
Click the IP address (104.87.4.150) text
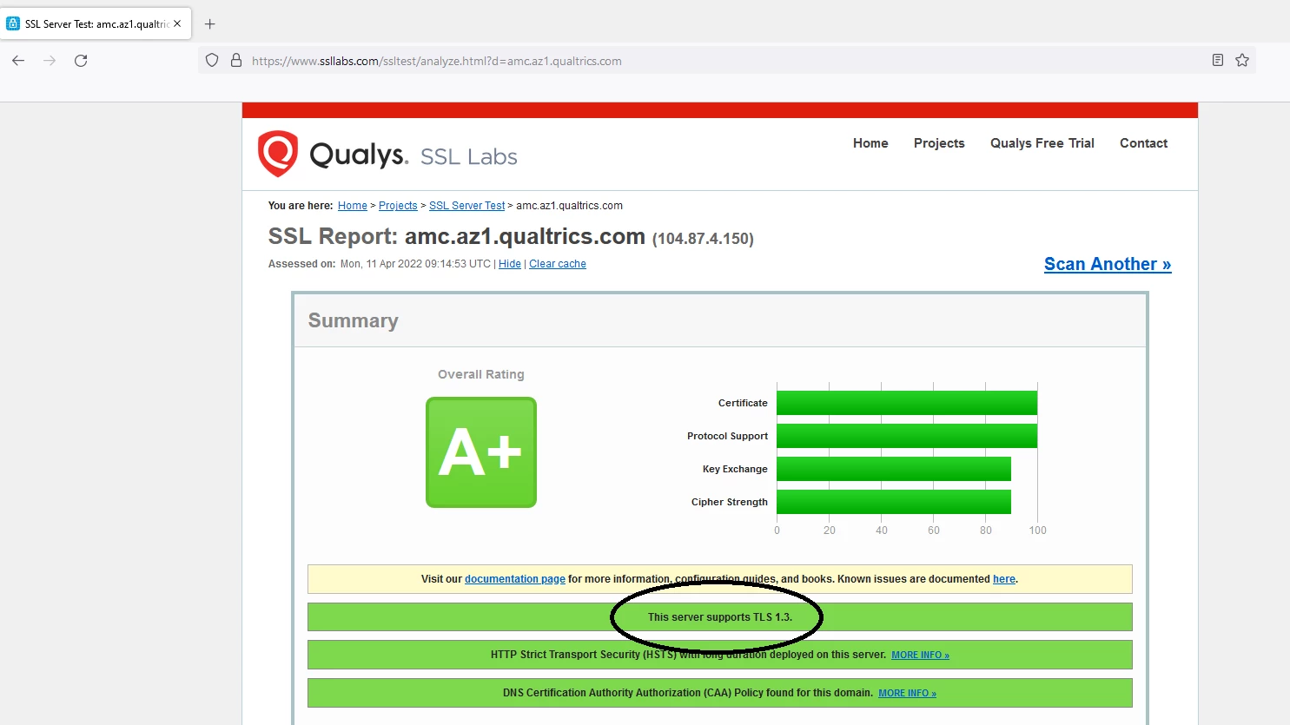703,239
